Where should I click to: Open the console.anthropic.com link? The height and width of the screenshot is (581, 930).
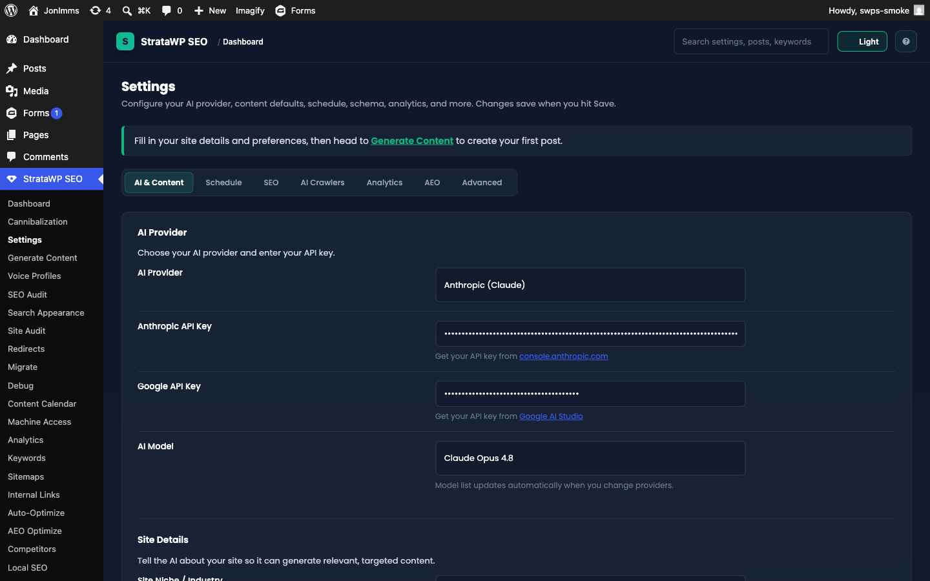(564, 356)
